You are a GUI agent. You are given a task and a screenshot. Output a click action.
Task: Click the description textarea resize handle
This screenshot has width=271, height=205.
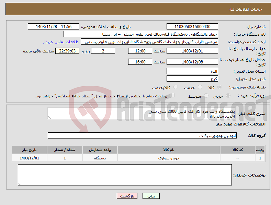49,117
